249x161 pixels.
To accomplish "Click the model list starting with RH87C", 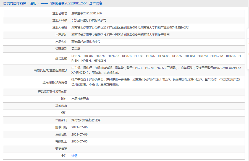I will coord(156,58).
